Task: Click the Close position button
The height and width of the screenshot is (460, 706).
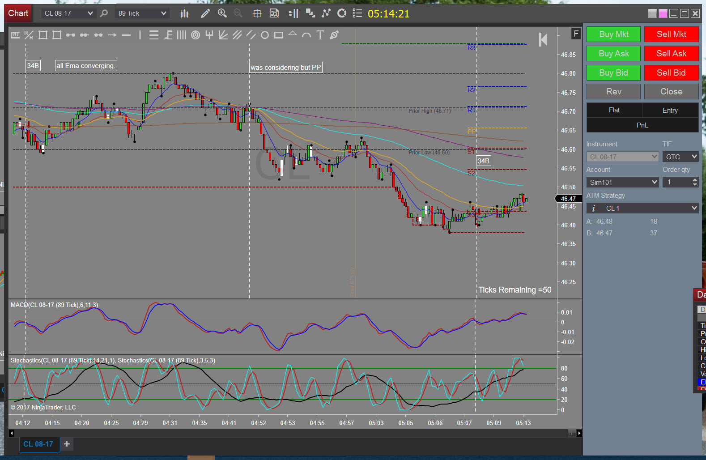Action: [x=672, y=91]
